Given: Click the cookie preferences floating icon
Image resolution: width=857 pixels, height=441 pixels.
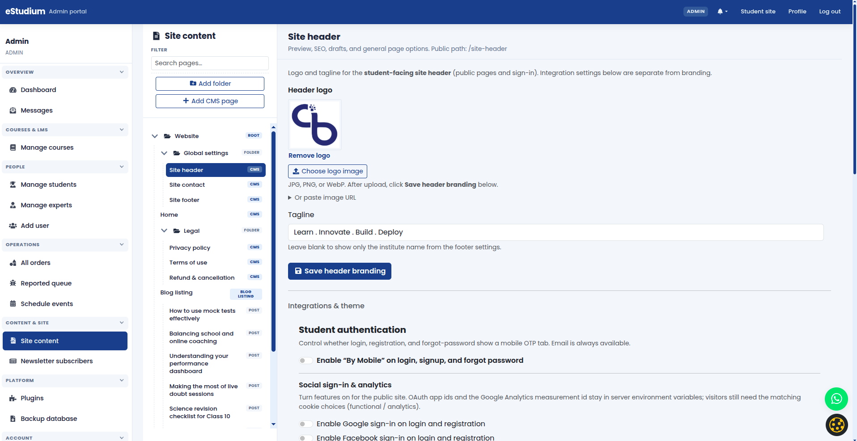Looking at the screenshot, I should 836,425.
